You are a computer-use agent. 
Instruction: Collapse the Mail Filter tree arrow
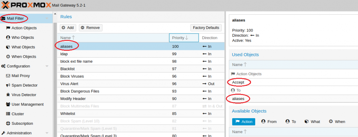47,18
